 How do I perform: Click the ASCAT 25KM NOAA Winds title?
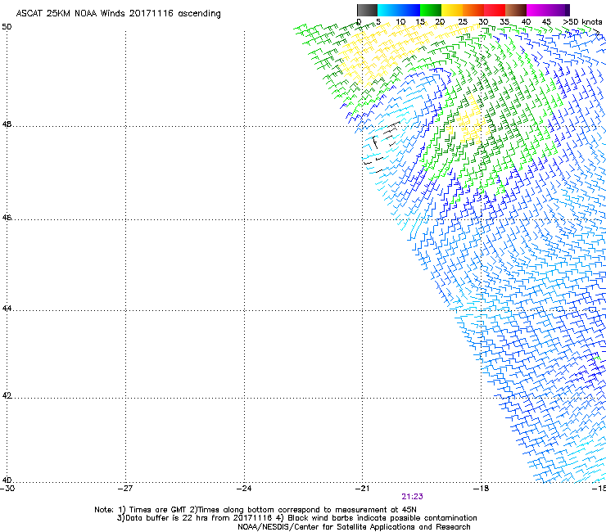(x=118, y=14)
